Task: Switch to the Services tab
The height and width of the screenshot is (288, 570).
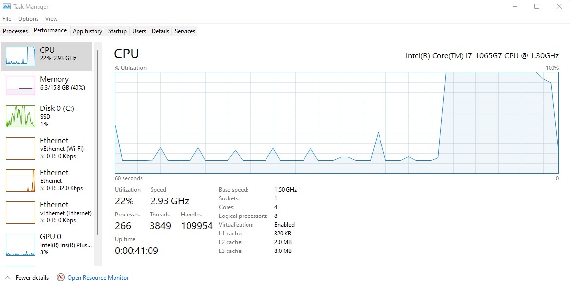Action: 185,31
